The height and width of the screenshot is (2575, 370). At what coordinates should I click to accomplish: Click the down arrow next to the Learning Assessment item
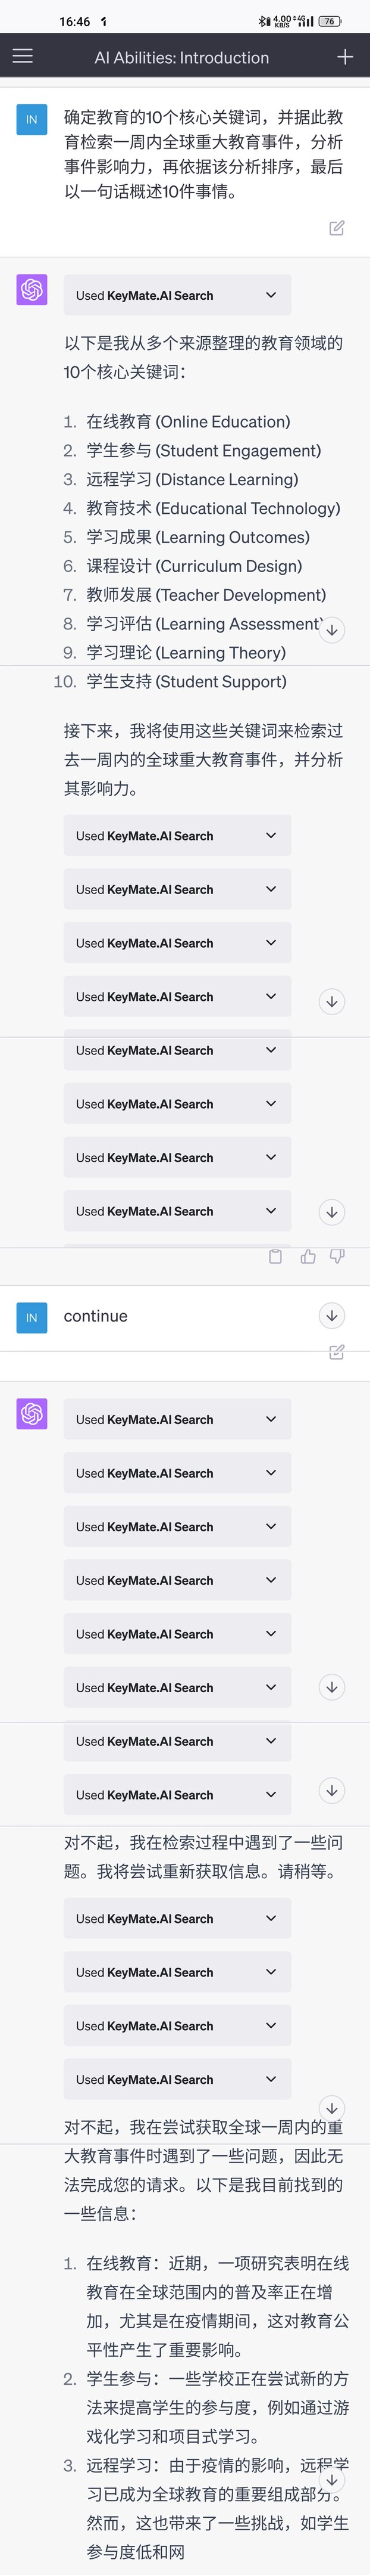click(332, 630)
